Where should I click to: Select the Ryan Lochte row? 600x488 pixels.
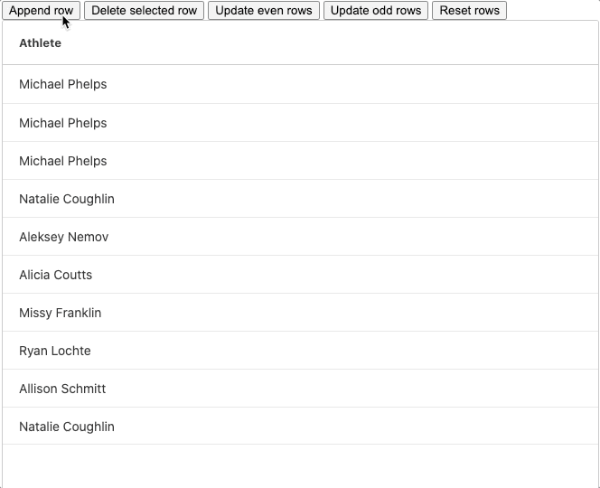[x=300, y=351]
